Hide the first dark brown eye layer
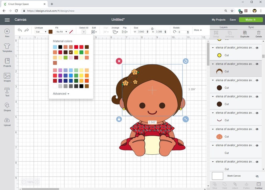 [x=257, y=80]
